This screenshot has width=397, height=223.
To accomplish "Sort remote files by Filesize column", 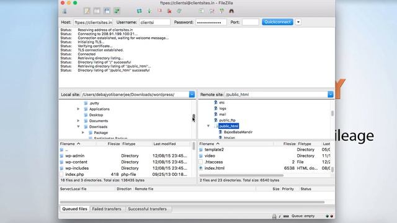I will coord(285,144).
